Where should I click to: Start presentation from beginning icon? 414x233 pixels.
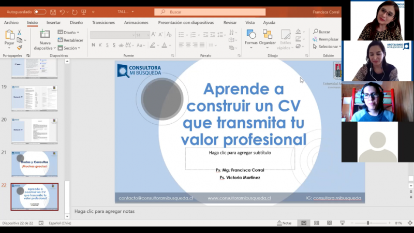(84, 12)
